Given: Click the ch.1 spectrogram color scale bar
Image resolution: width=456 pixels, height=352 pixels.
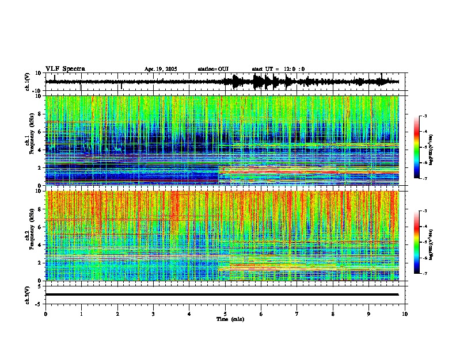Looking at the screenshot, I should pyautogui.click(x=416, y=147).
